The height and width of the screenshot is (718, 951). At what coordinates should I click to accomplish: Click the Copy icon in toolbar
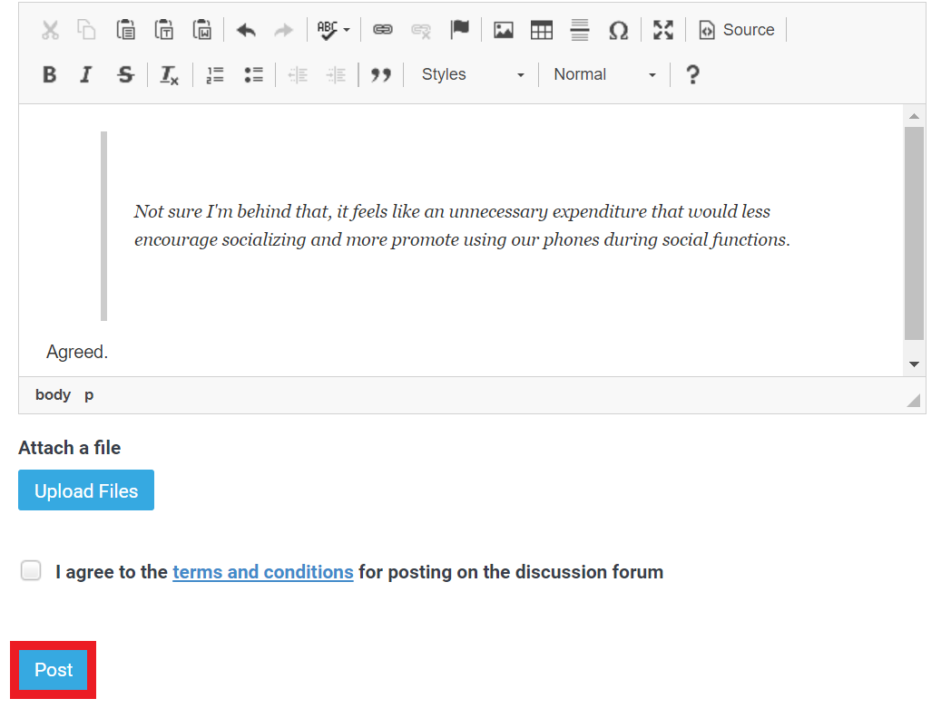[x=86, y=30]
